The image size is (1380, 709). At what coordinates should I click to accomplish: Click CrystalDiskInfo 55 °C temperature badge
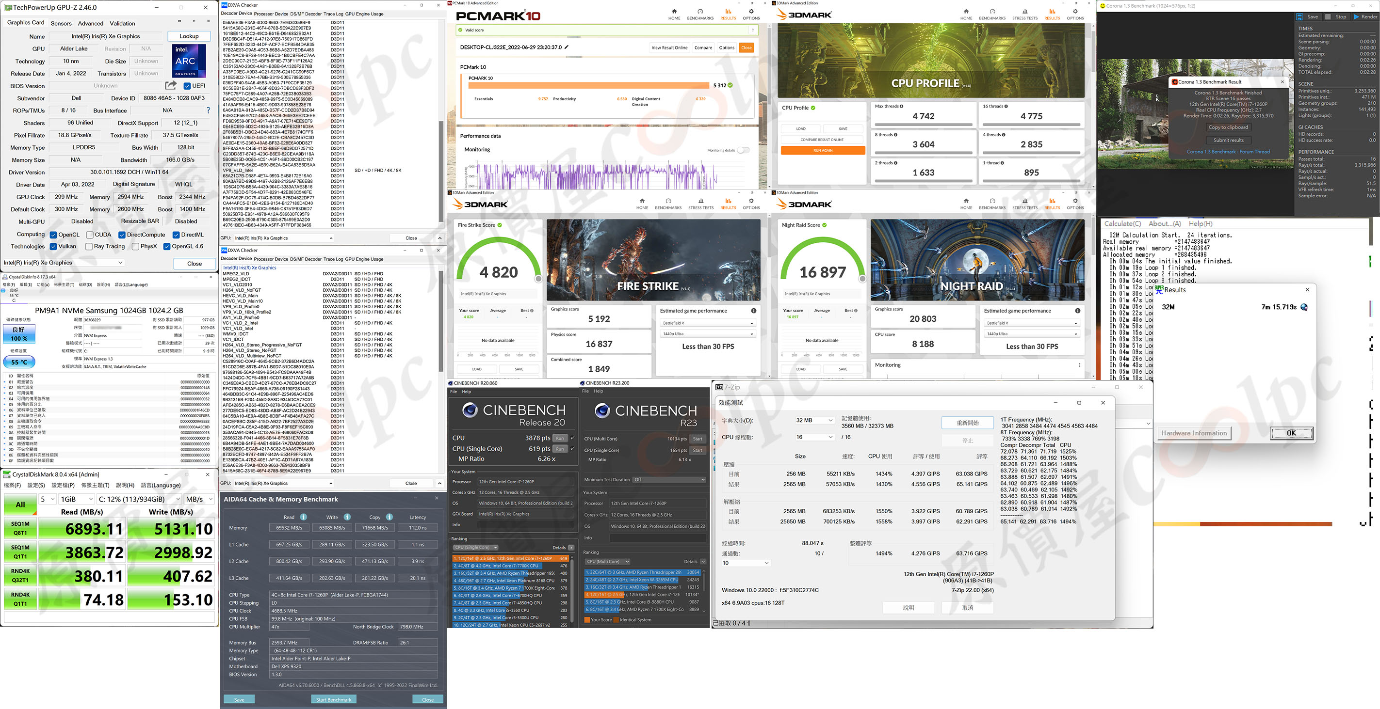pyautogui.click(x=19, y=362)
